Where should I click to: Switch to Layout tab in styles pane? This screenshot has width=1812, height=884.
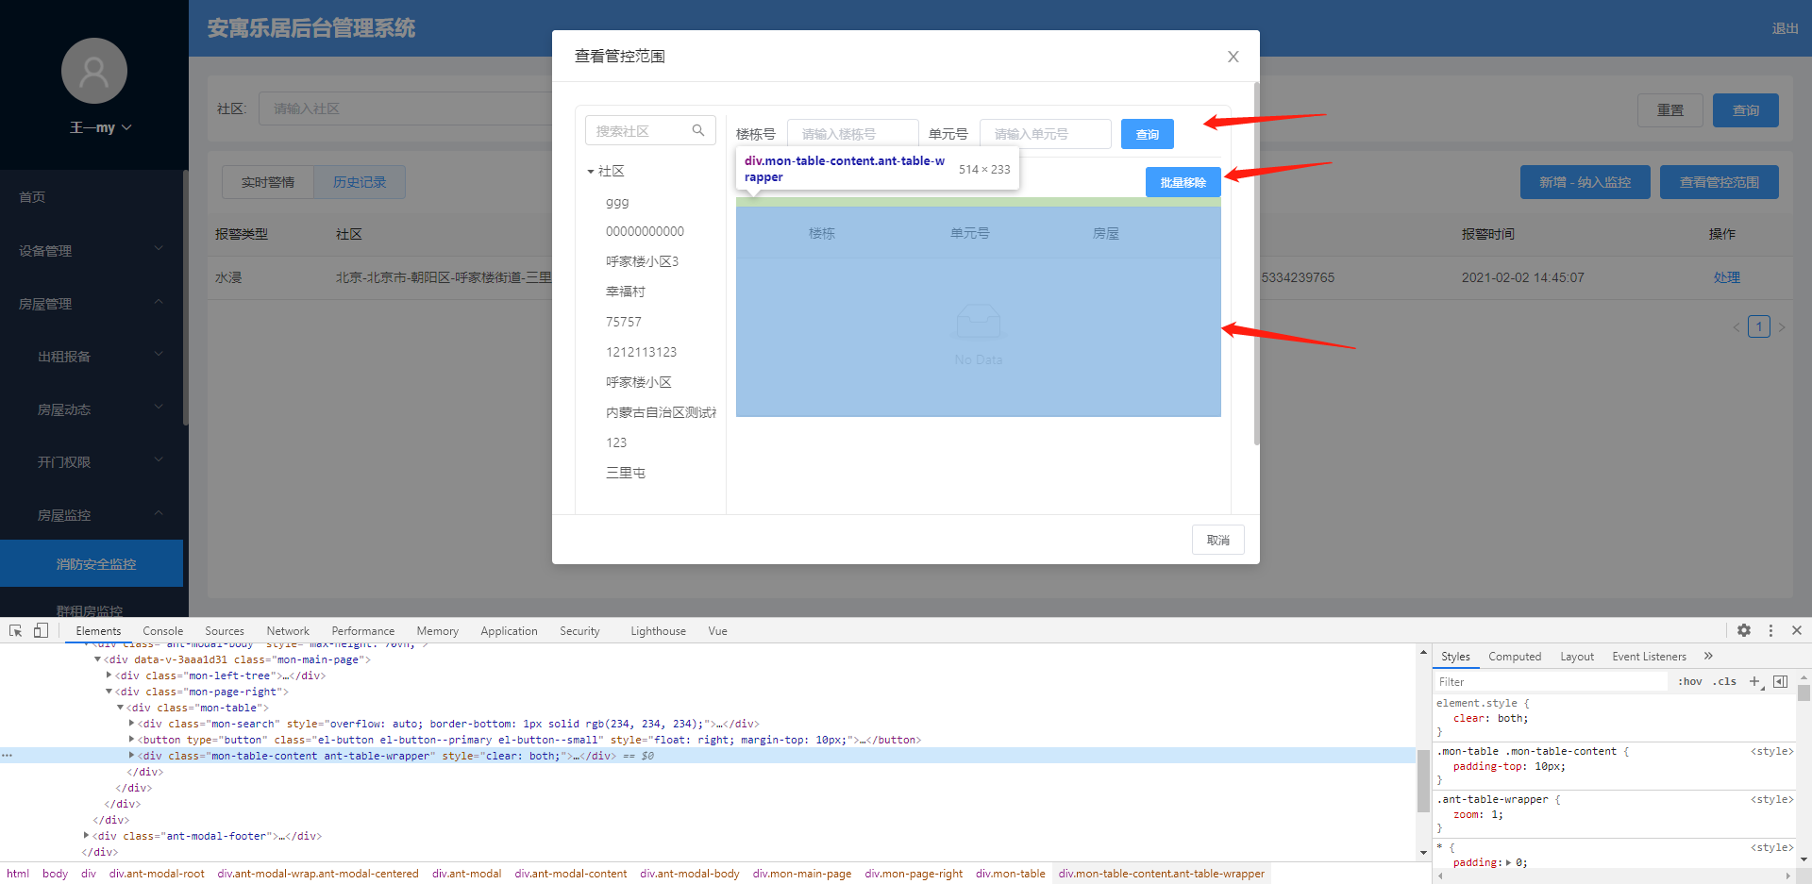click(1577, 657)
